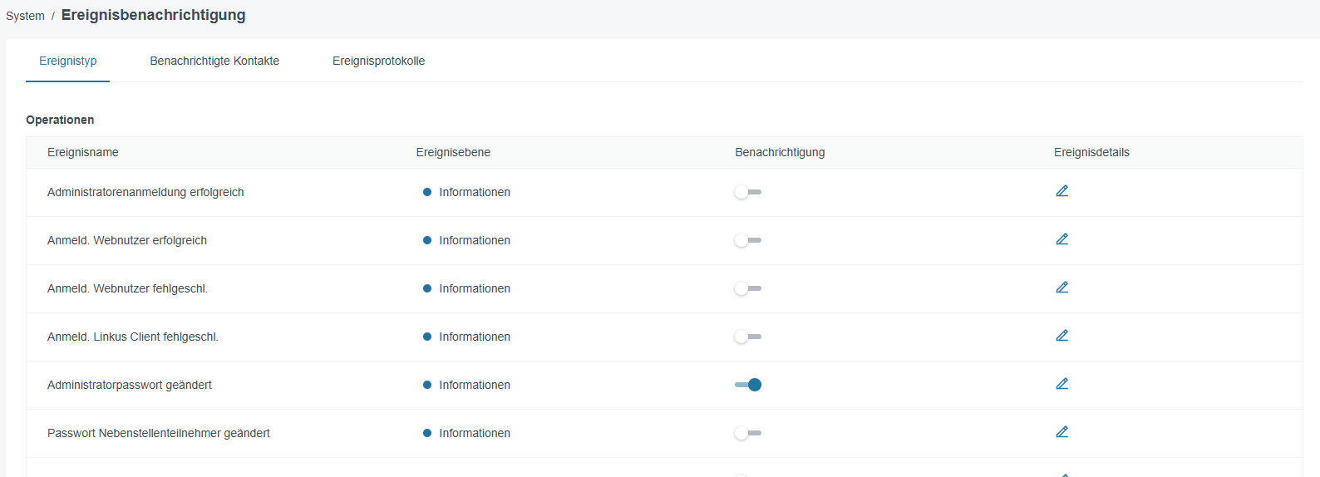Viewport: 1320px width, 477px height.
Task: Click the Ereignisebene column header
Action: pyautogui.click(x=453, y=152)
